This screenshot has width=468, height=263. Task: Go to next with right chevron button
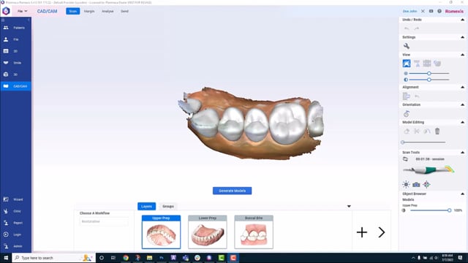tap(382, 232)
